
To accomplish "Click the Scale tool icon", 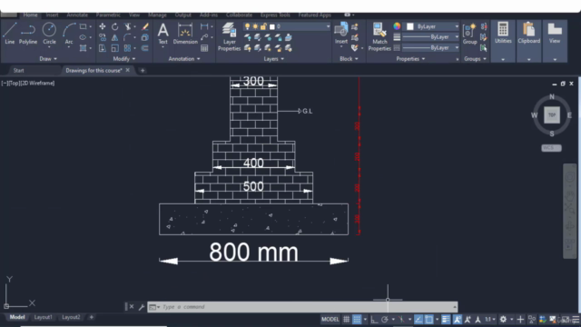I will point(115,48).
